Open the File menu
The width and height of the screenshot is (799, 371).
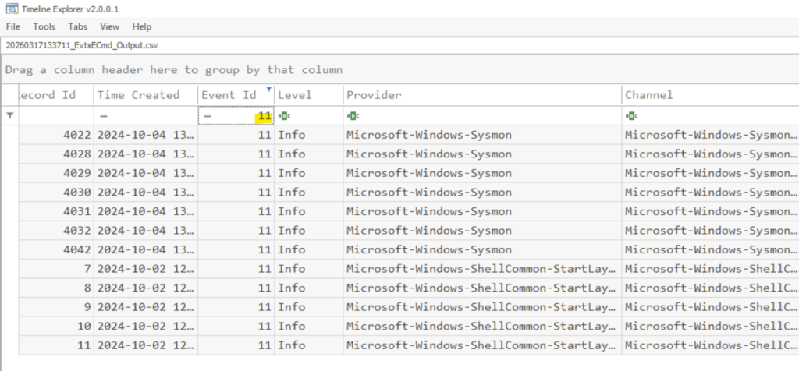pyautogui.click(x=12, y=26)
